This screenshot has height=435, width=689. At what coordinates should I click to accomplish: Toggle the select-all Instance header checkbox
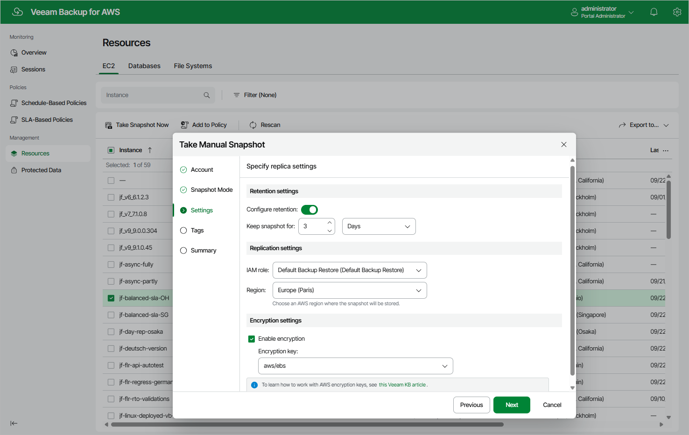click(x=111, y=150)
